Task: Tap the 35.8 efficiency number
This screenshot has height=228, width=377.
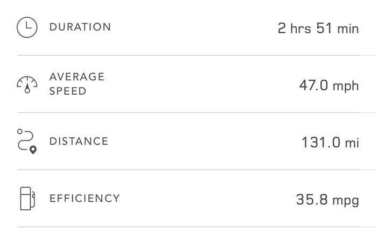Action: [x=312, y=199]
